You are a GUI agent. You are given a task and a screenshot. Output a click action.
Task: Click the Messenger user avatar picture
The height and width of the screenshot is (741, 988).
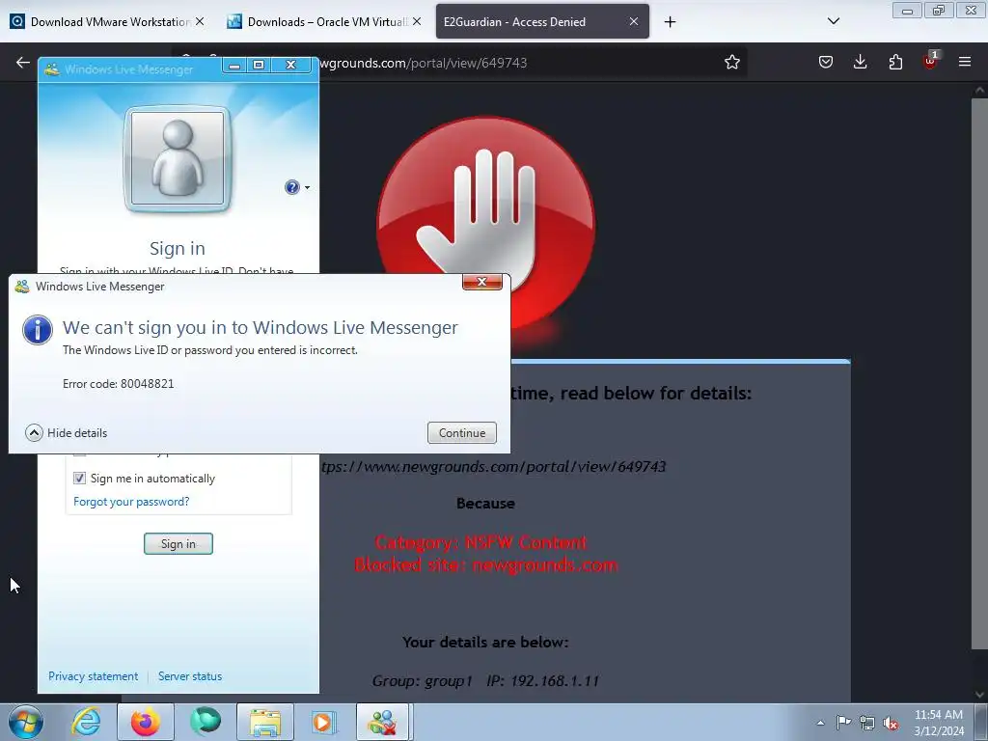(178, 158)
